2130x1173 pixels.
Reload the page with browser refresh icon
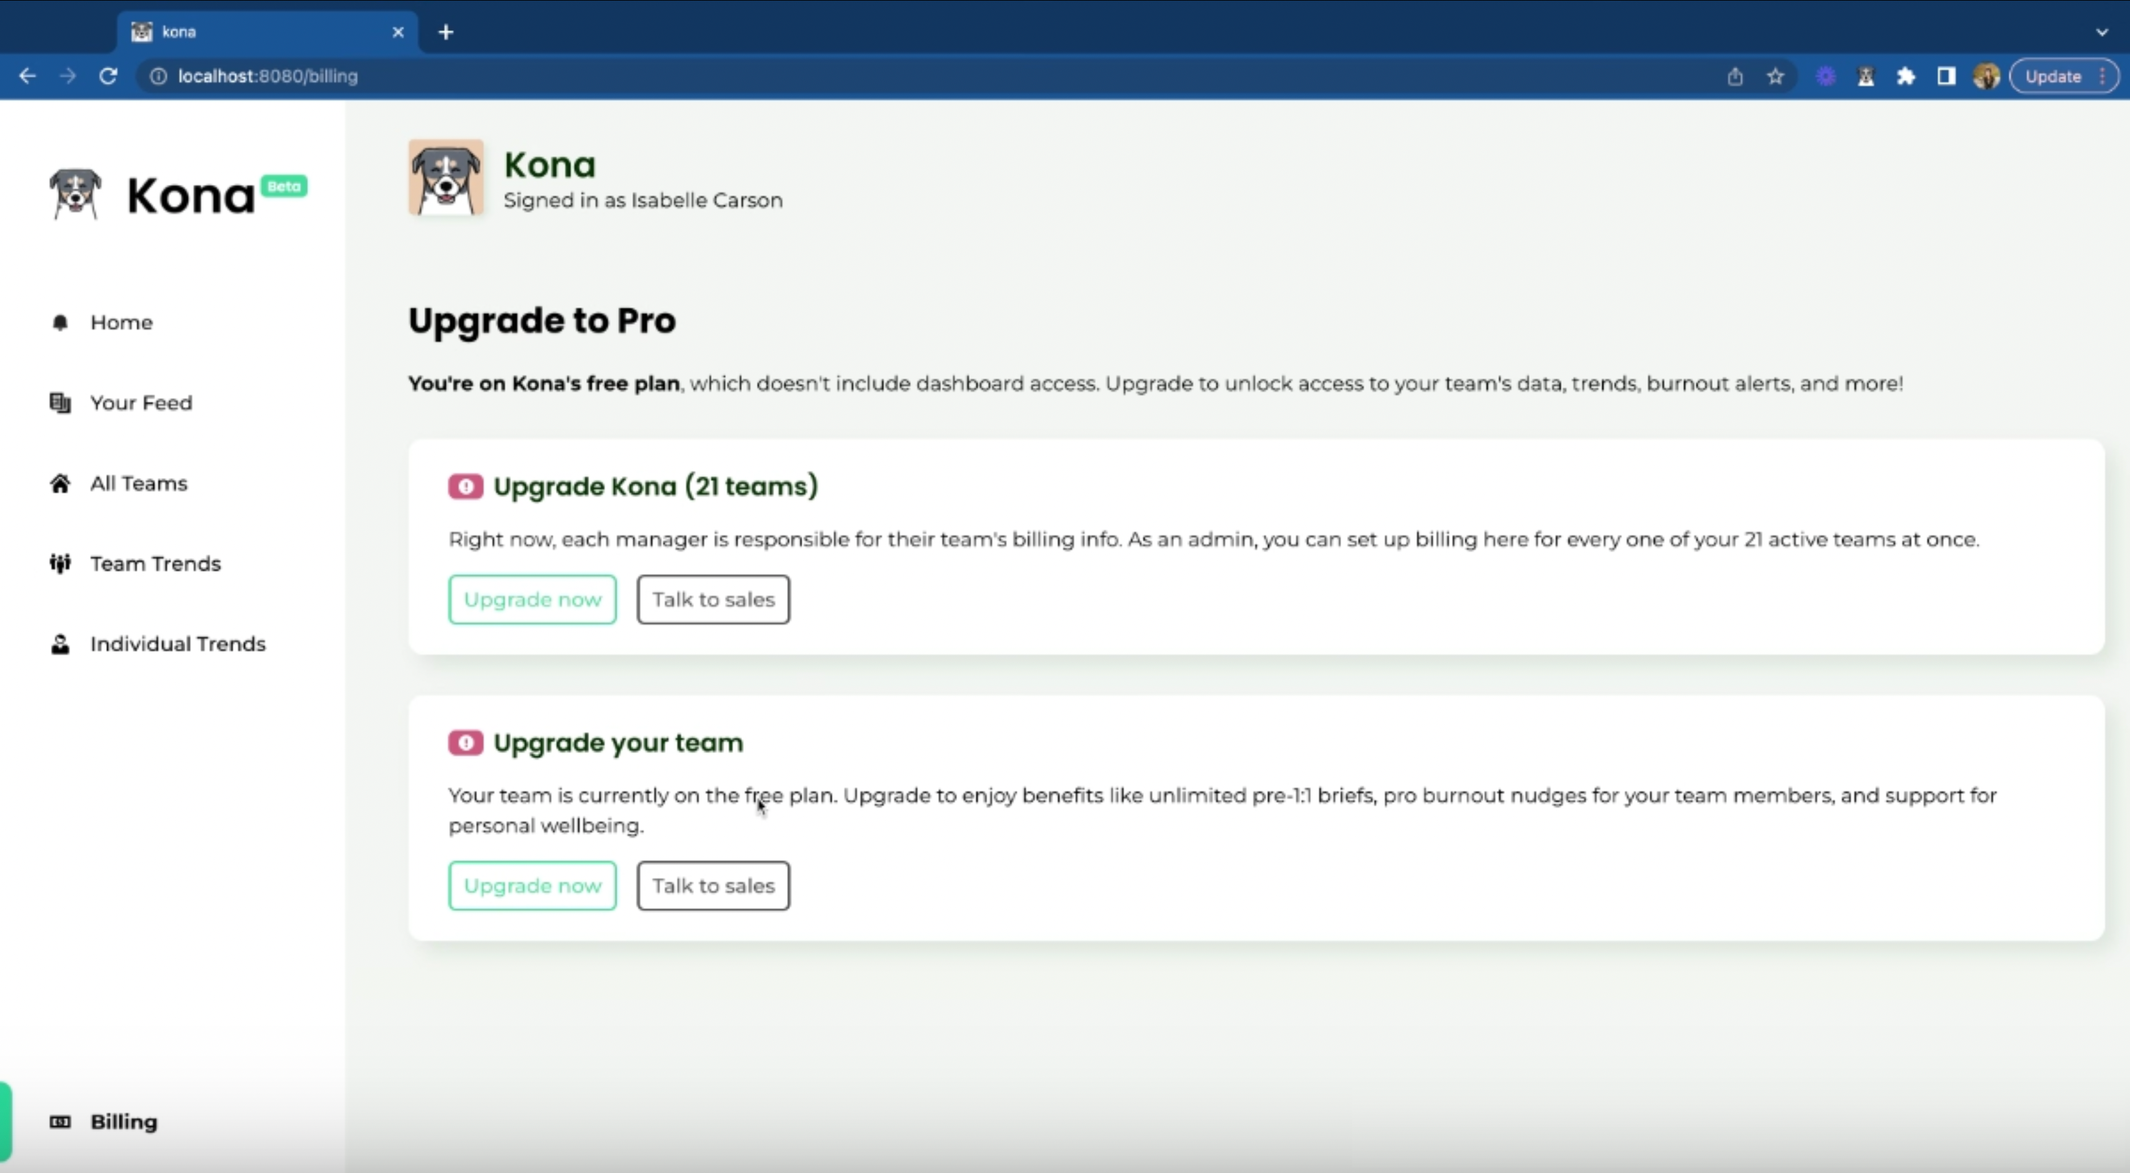pos(108,76)
